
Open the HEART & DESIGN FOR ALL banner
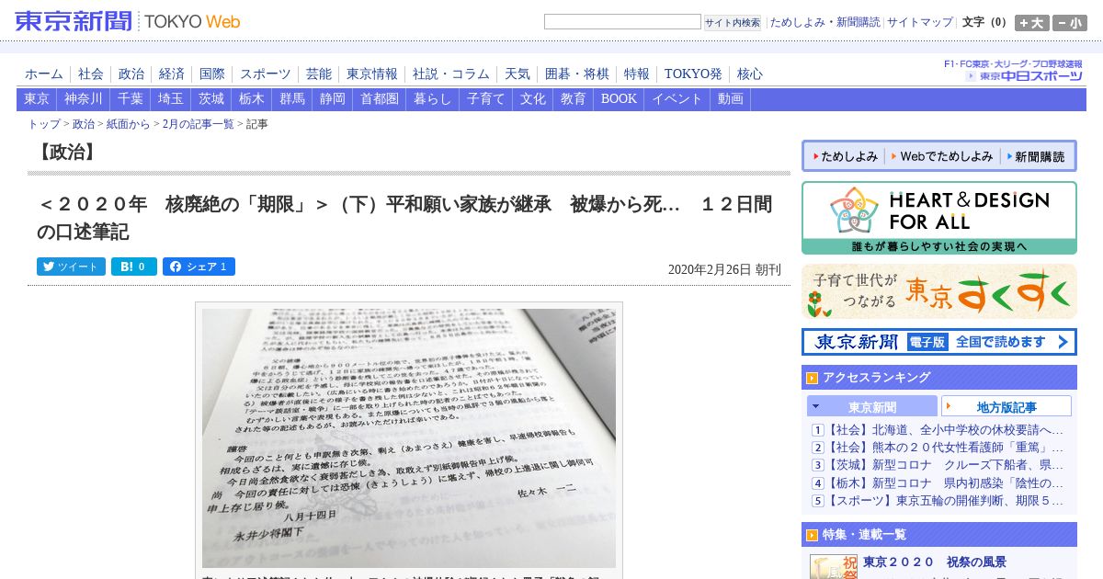[x=939, y=218]
